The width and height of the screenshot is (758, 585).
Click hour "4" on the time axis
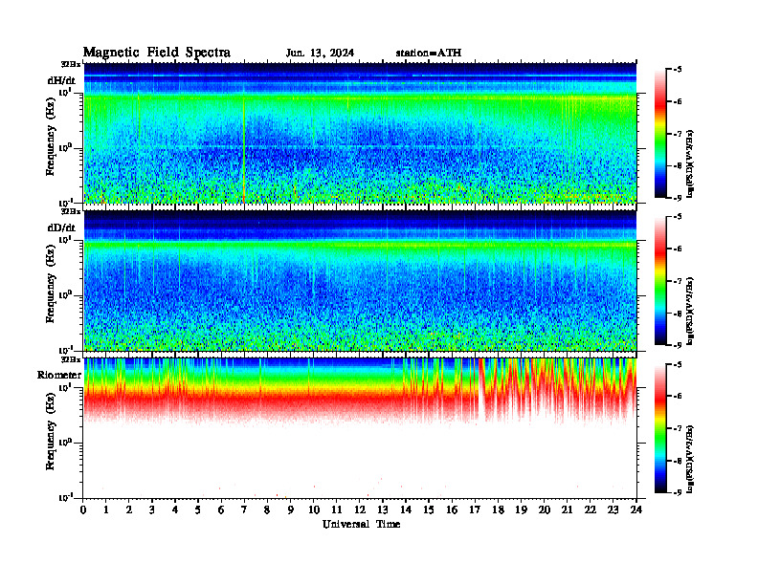pos(175,510)
